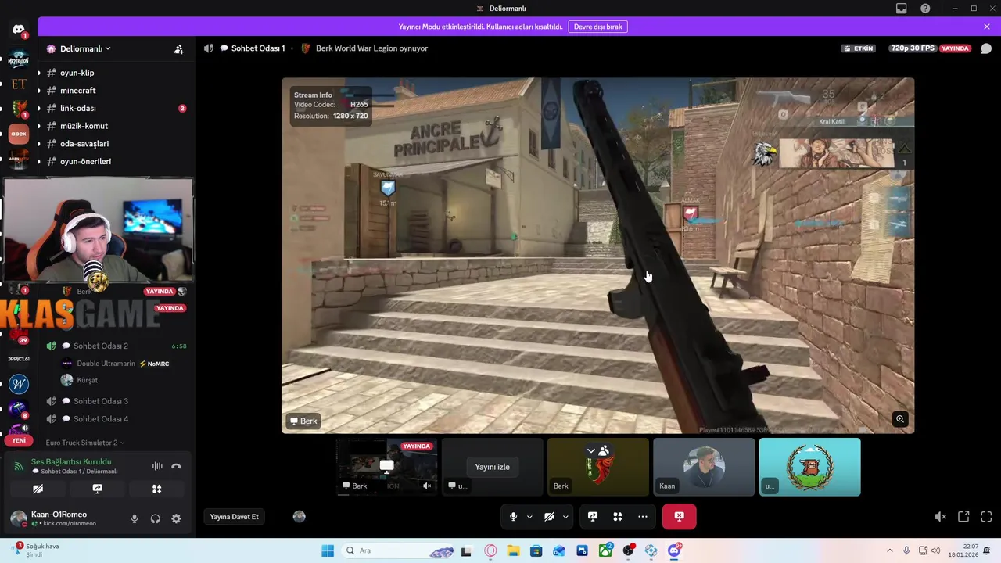Click the chevron on Berk's avatar tile

(x=591, y=451)
